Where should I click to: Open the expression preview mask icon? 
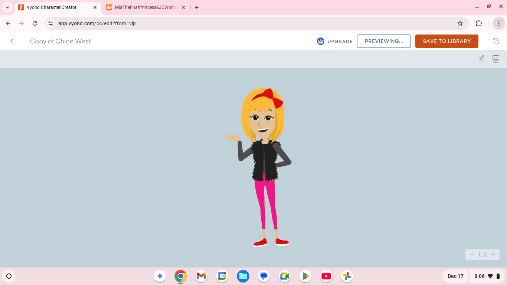[x=496, y=59]
